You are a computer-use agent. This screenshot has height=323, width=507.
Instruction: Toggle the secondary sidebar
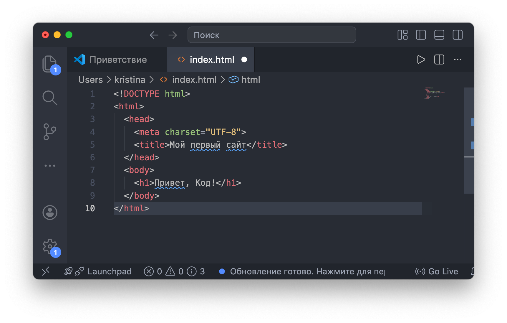coord(458,35)
